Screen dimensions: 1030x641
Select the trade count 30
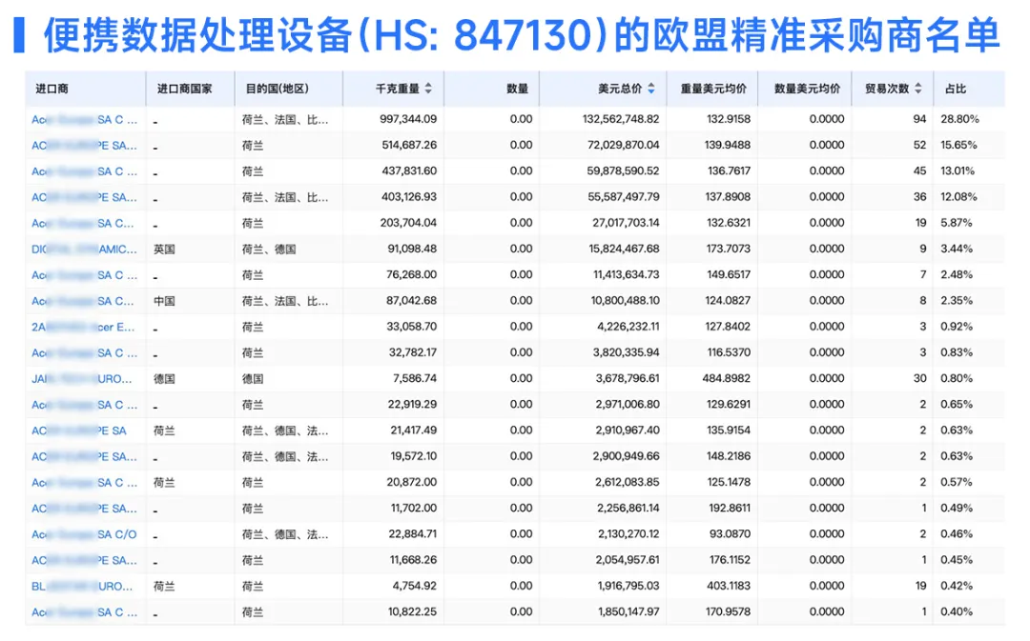tap(919, 378)
